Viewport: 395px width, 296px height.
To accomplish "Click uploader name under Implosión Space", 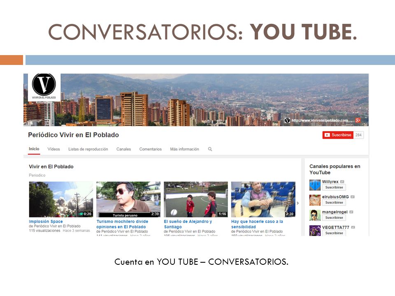I will coord(57,226).
